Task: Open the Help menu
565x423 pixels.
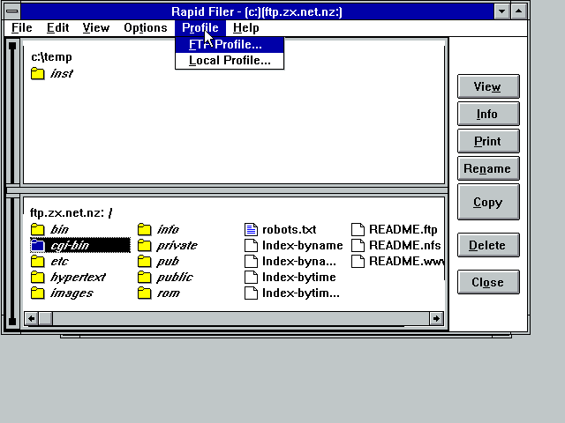Action: [x=246, y=27]
